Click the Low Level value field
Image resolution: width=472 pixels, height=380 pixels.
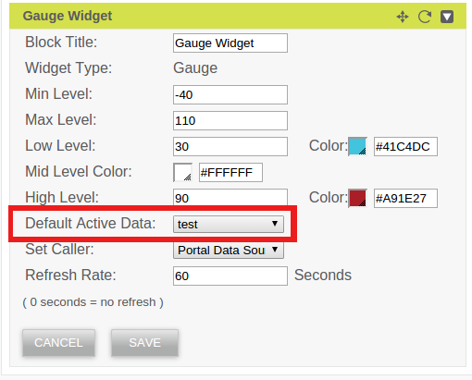(230, 146)
